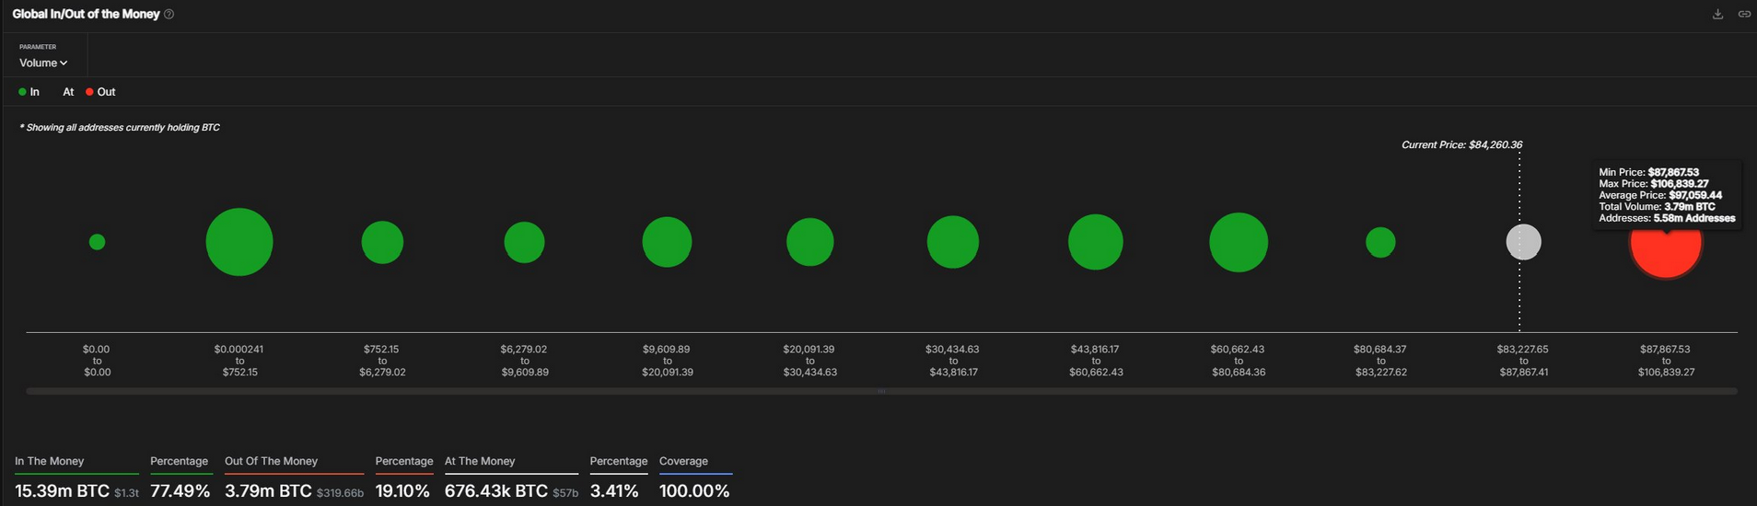Image resolution: width=1757 pixels, height=506 pixels.
Task: Click the $57b dollar amount
Action: tap(565, 493)
